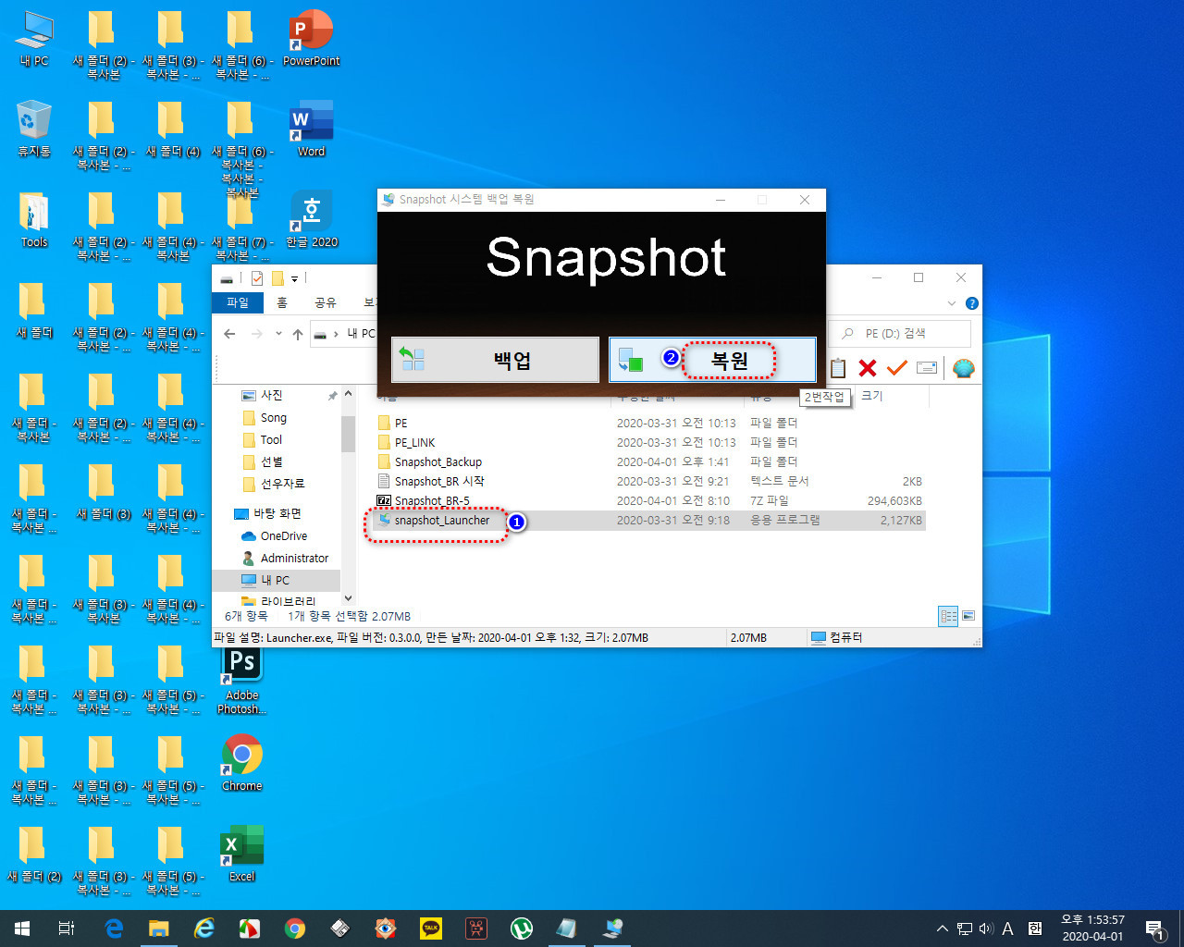Switch to File Explorer on the taskbar
Screen dimensions: 1184x947
click(159, 929)
